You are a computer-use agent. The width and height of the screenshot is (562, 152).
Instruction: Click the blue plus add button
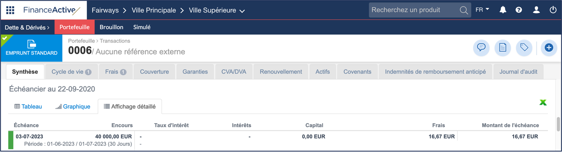tap(549, 48)
